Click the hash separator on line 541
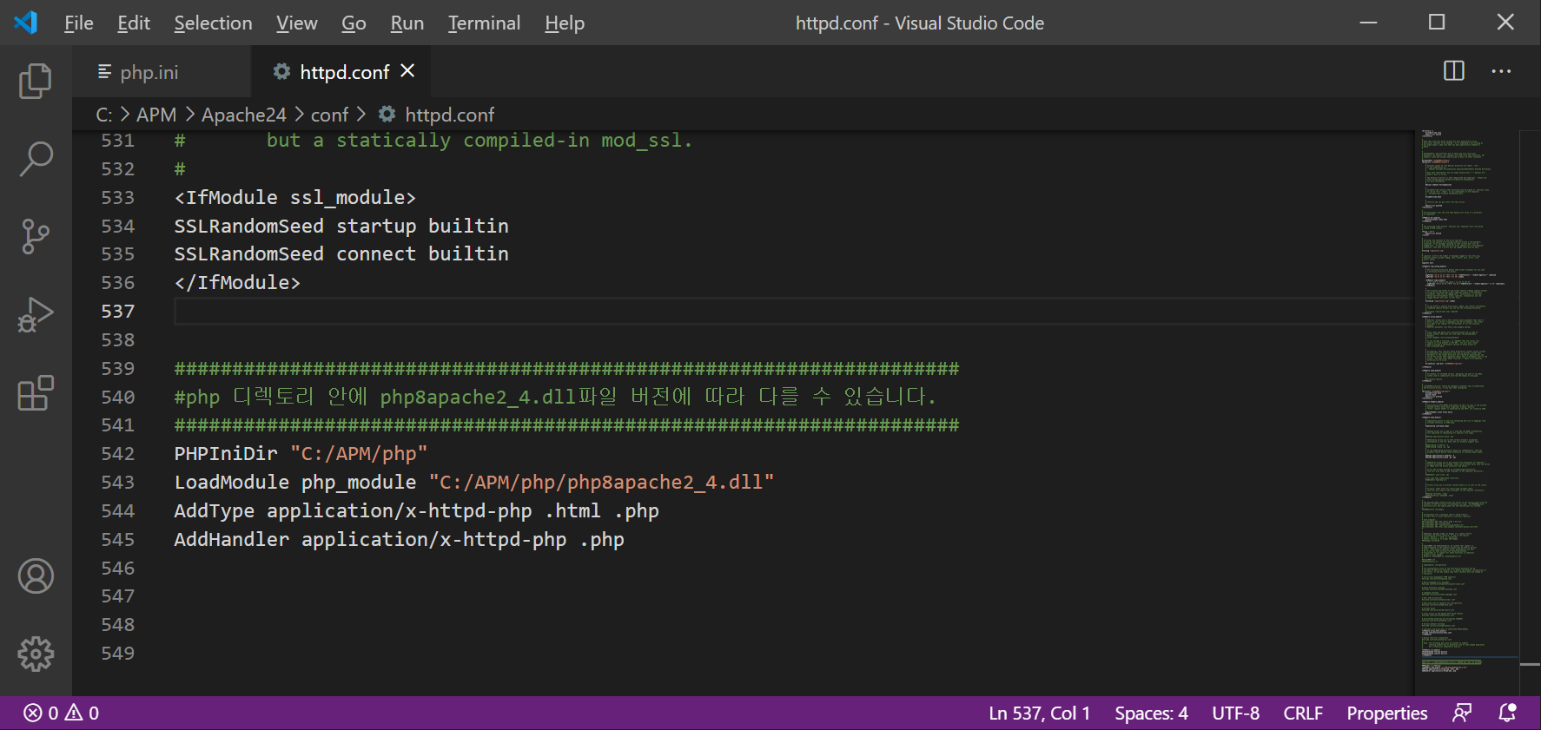 (x=566, y=424)
